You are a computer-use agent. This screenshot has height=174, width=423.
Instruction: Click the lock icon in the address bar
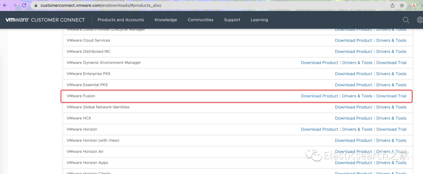(36, 5)
